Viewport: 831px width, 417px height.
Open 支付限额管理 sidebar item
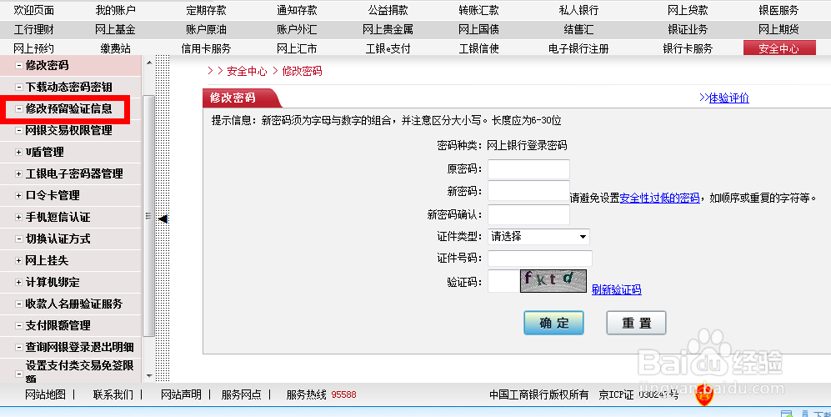pos(58,326)
